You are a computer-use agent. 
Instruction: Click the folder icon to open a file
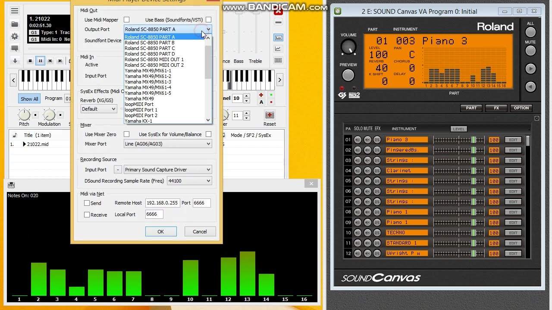point(15,24)
